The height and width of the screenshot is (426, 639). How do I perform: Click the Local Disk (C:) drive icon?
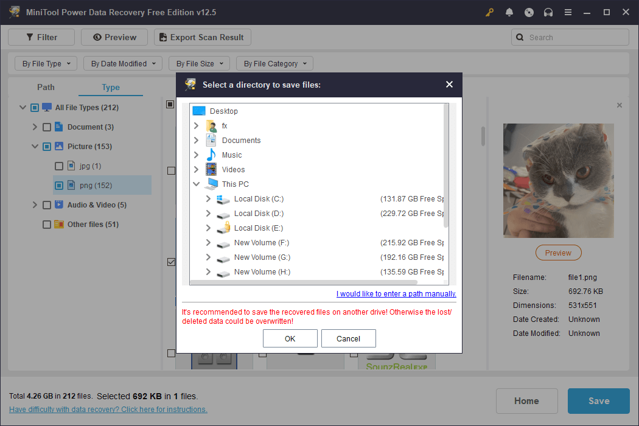223,199
